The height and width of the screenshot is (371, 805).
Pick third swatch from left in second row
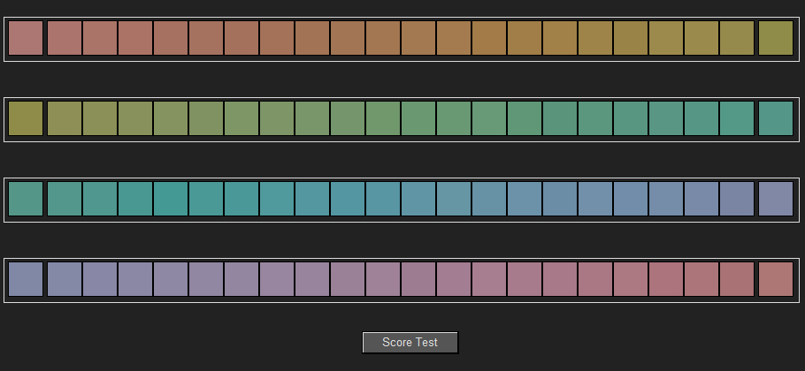pyautogui.click(x=100, y=118)
